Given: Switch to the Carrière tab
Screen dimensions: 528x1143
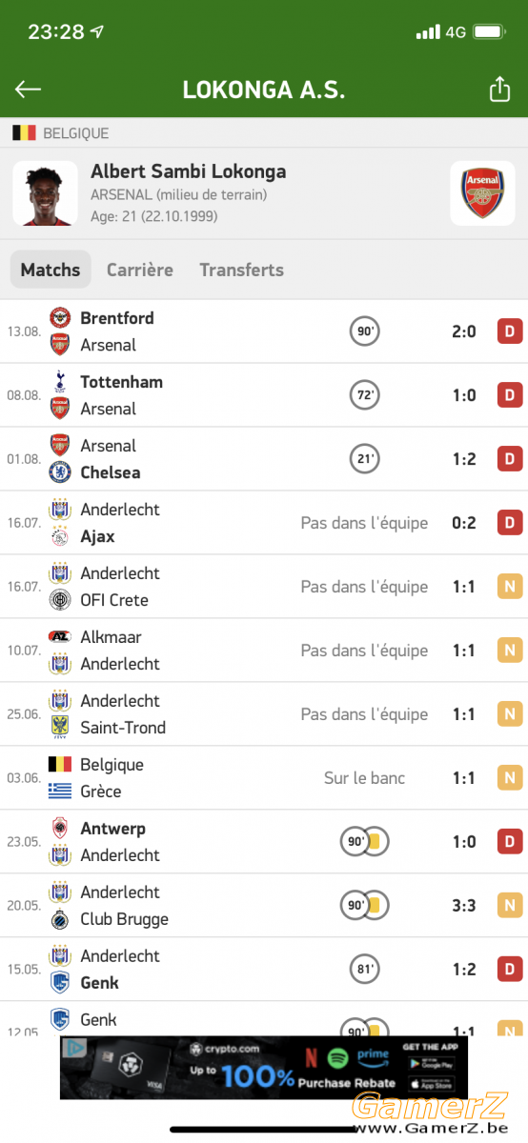Looking at the screenshot, I should [x=140, y=270].
